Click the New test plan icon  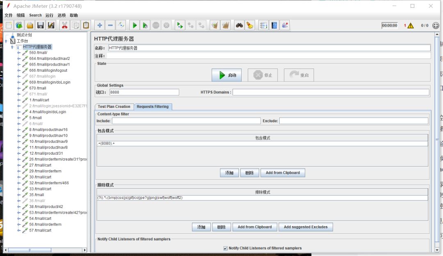9,25
